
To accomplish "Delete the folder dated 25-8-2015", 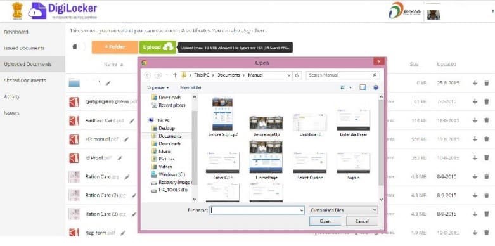I will (x=487, y=82).
